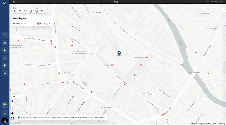The width and height of the screenshot is (226, 125).
Task: Select the pointer tool in Draw
Action: point(15,11)
